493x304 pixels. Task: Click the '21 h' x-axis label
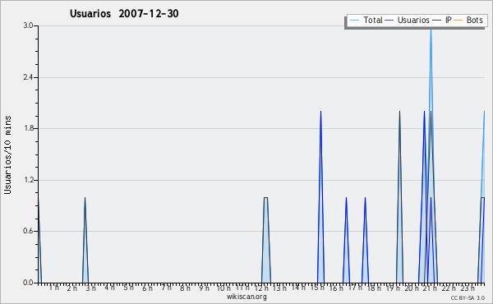(431, 288)
